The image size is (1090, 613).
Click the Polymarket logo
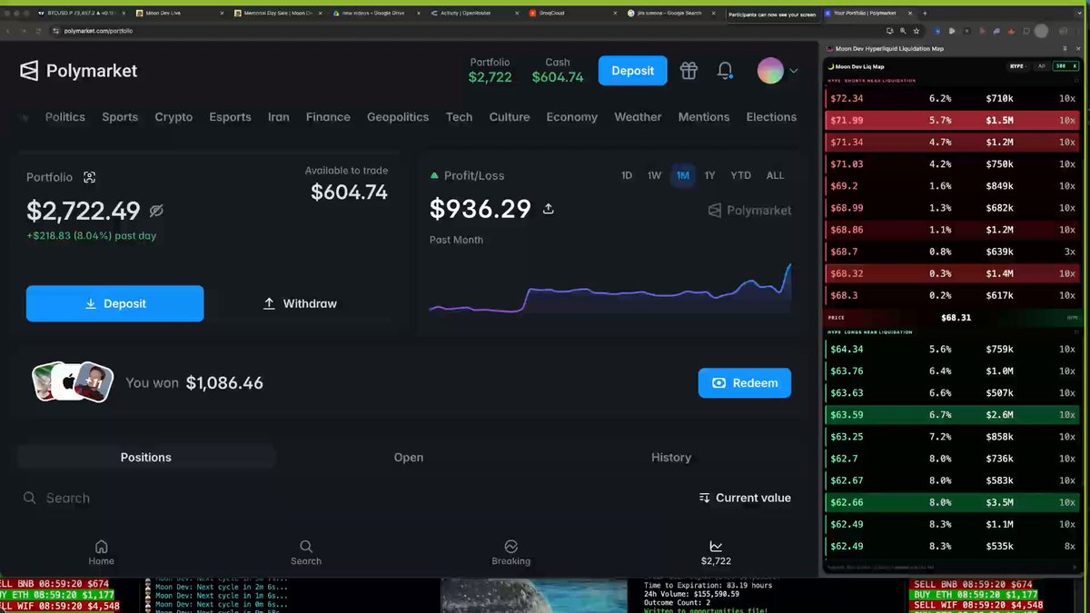[x=79, y=71]
